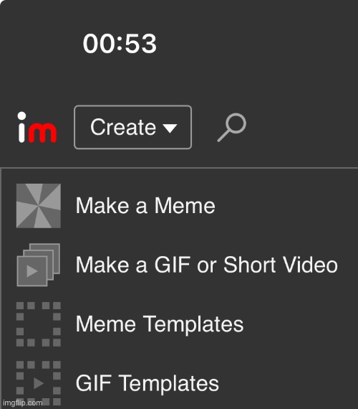Click the white "i" of the logo
Screen dimensions: 358x409
pyautogui.click(x=21, y=127)
